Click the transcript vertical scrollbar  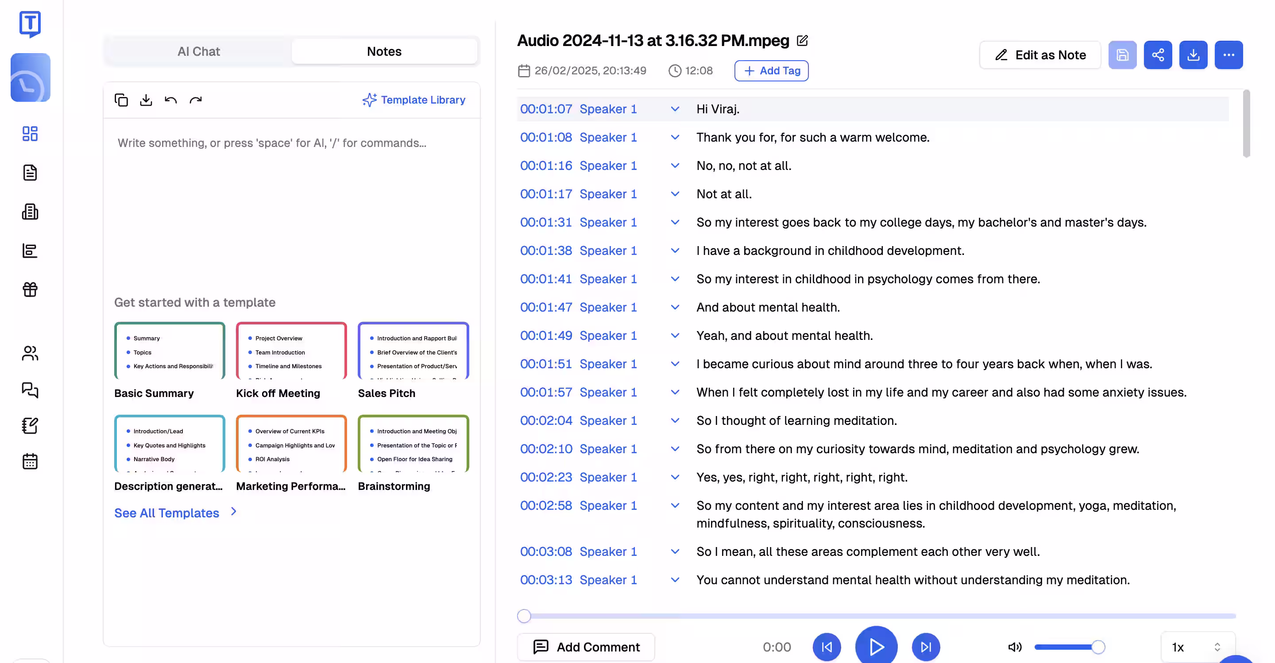coord(1246,123)
